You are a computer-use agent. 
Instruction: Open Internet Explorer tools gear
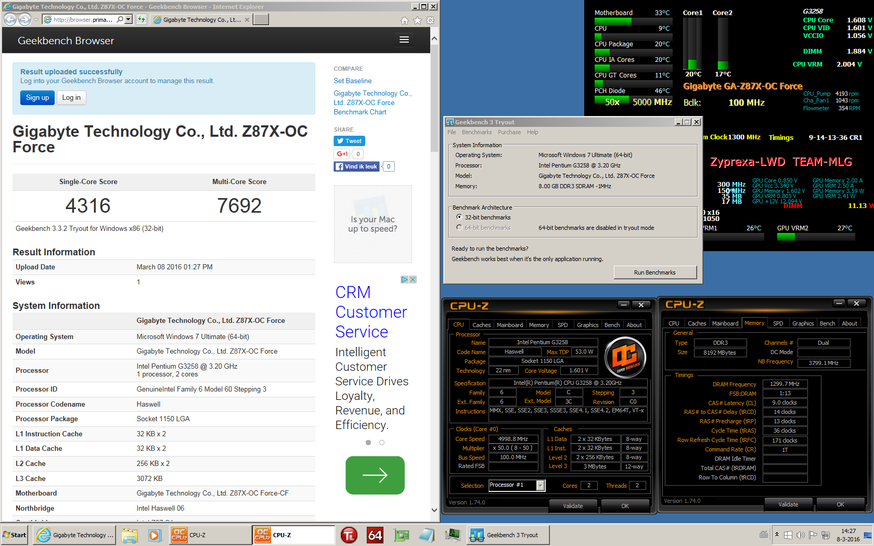(x=430, y=20)
